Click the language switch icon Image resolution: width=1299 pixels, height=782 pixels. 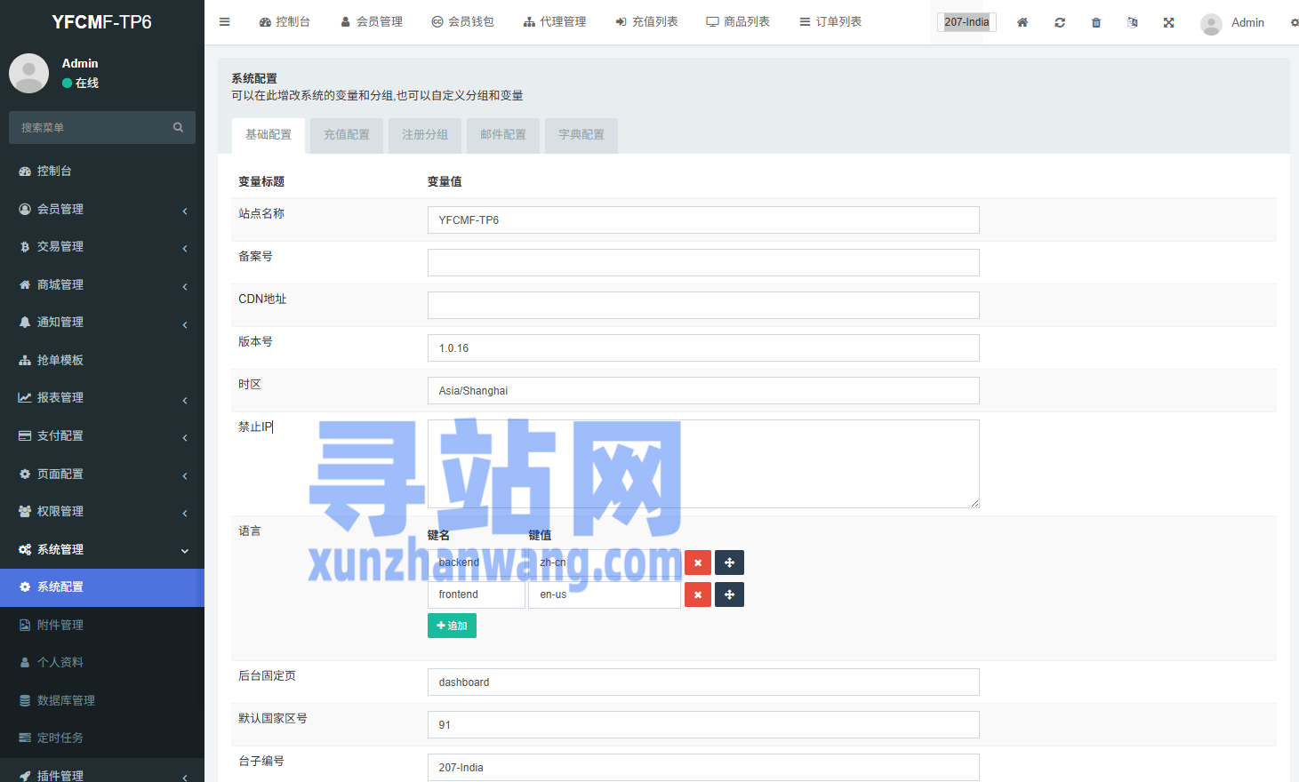(1133, 22)
